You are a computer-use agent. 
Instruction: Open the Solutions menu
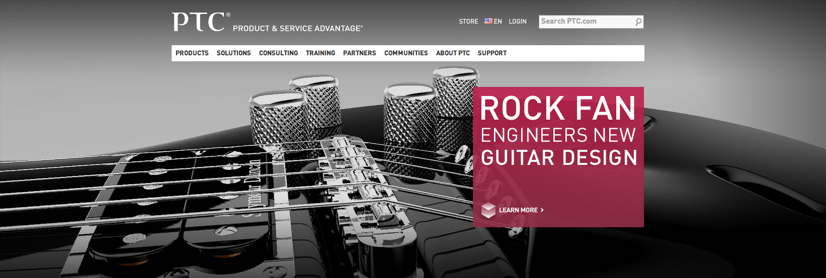(234, 53)
